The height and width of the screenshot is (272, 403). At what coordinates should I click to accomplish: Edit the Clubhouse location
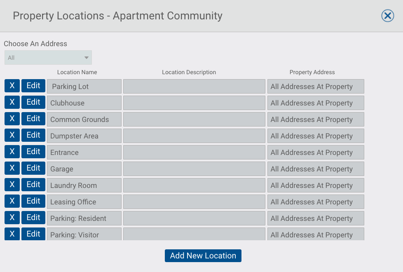(x=33, y=102)
